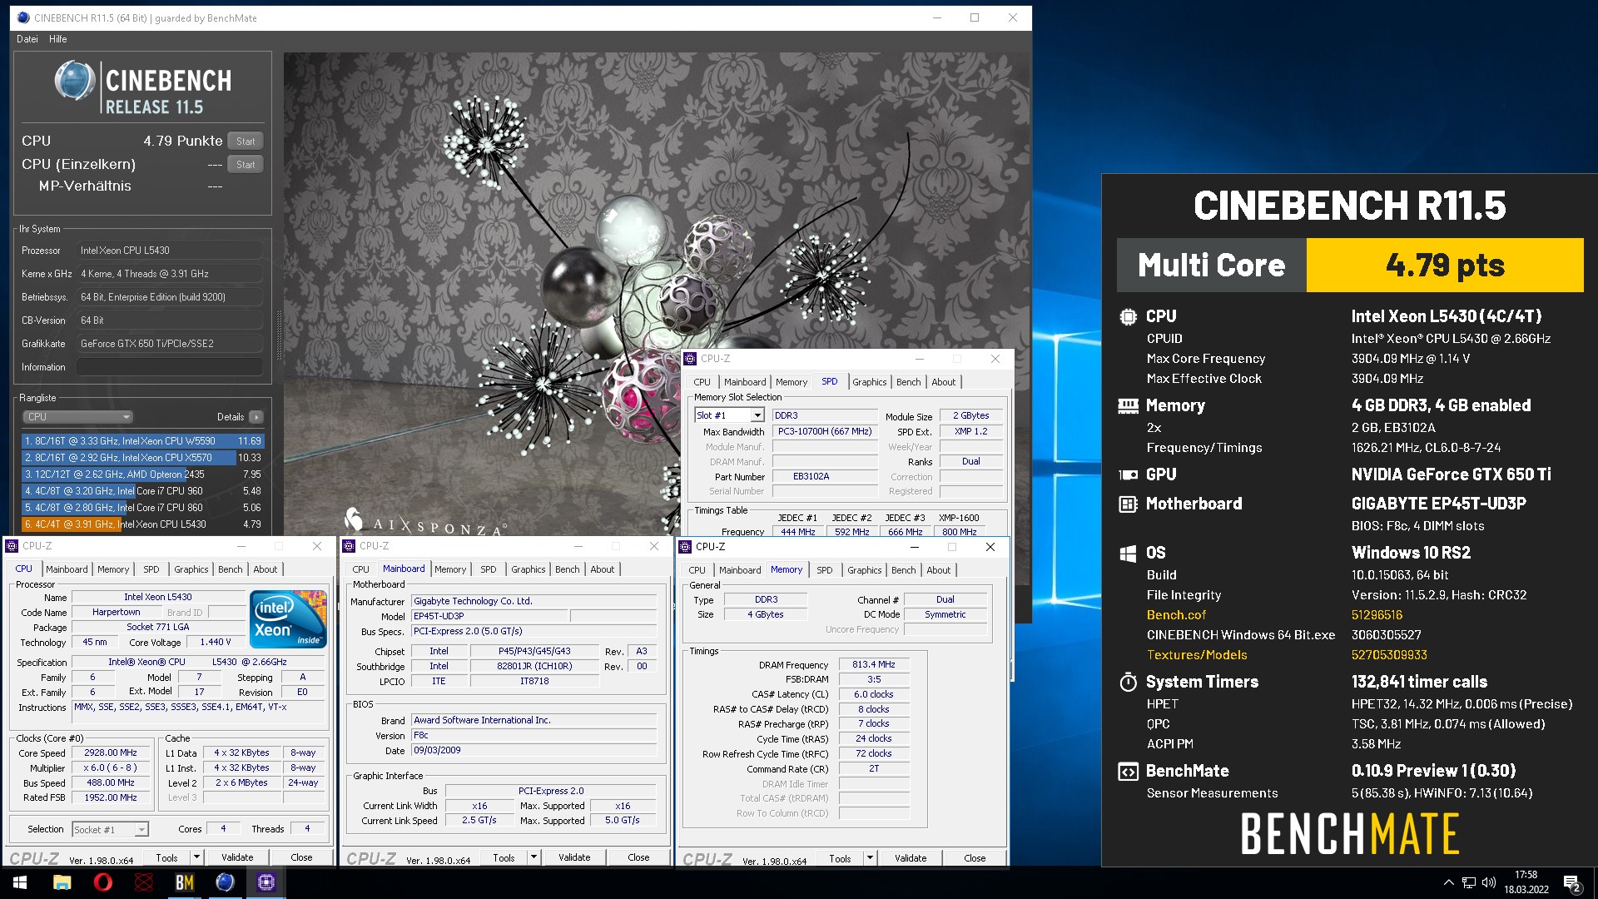Click the Cinebench globe logo
This screenshot has width=1598, height=899.
point(75,82)
